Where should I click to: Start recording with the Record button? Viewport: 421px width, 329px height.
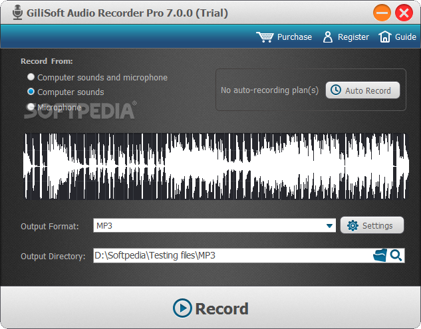[x=210, y=308]
